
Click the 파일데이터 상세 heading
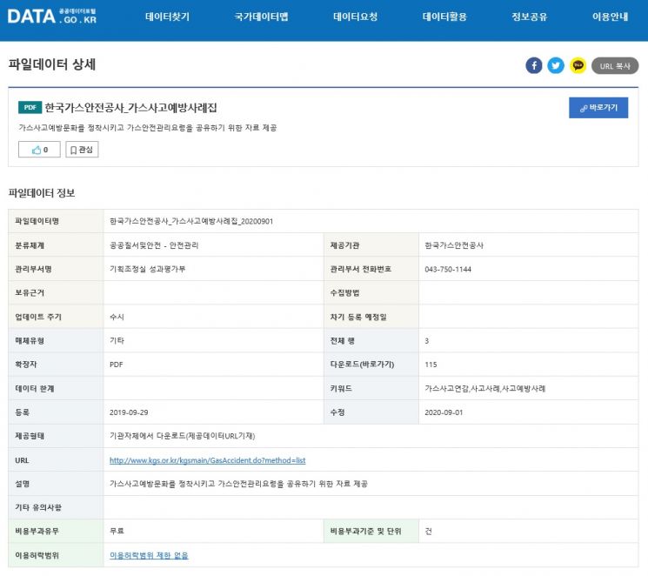pos(52,64)
